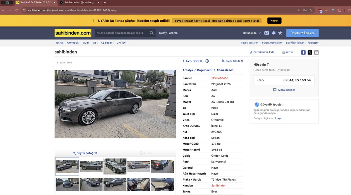Open Favori İlanlarım

pyautogui.click(x=250, y=43)
